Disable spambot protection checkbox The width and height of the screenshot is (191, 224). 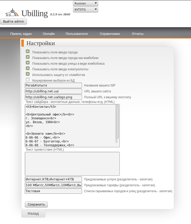pos(28,74)
